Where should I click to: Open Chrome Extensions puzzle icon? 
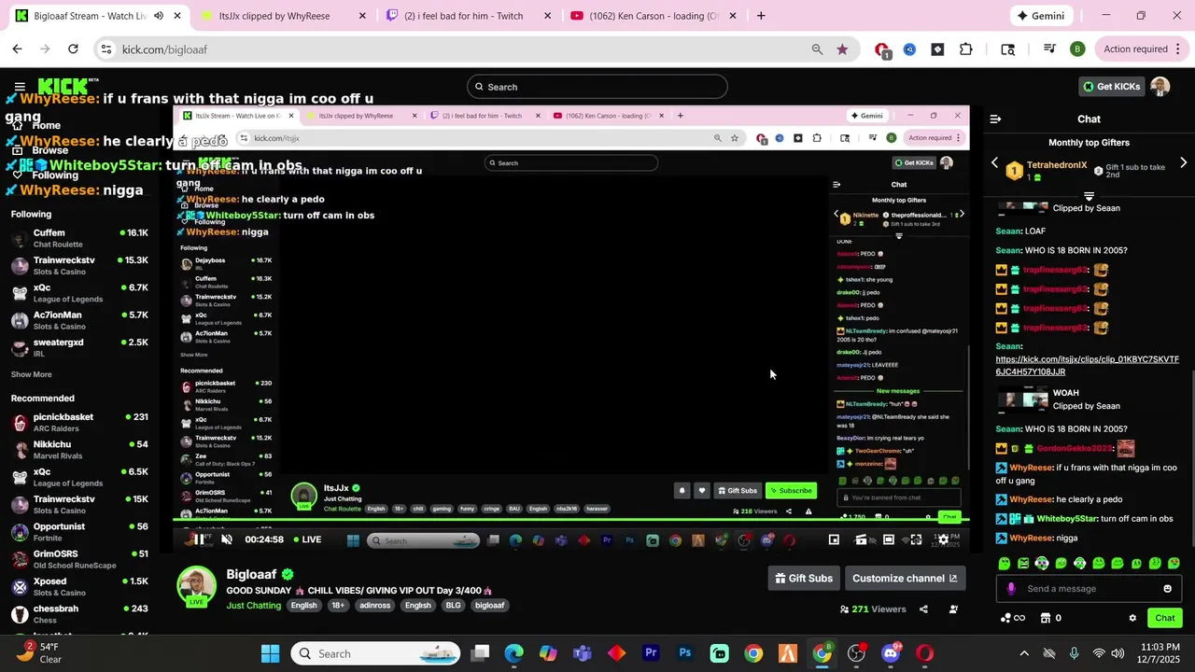[x=966, y=49]
